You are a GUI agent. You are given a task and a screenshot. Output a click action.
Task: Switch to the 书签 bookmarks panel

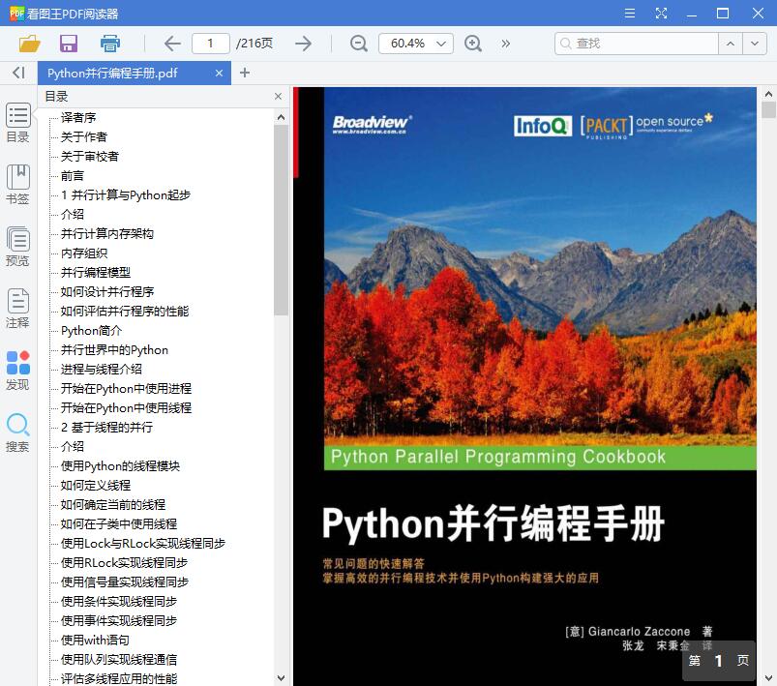(x=19, y=181)
